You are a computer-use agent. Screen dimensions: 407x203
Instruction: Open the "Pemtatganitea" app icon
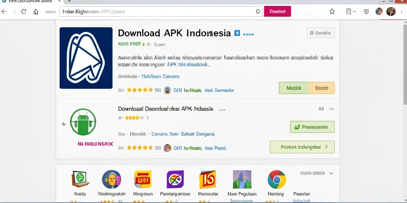(x=175, y=179)
